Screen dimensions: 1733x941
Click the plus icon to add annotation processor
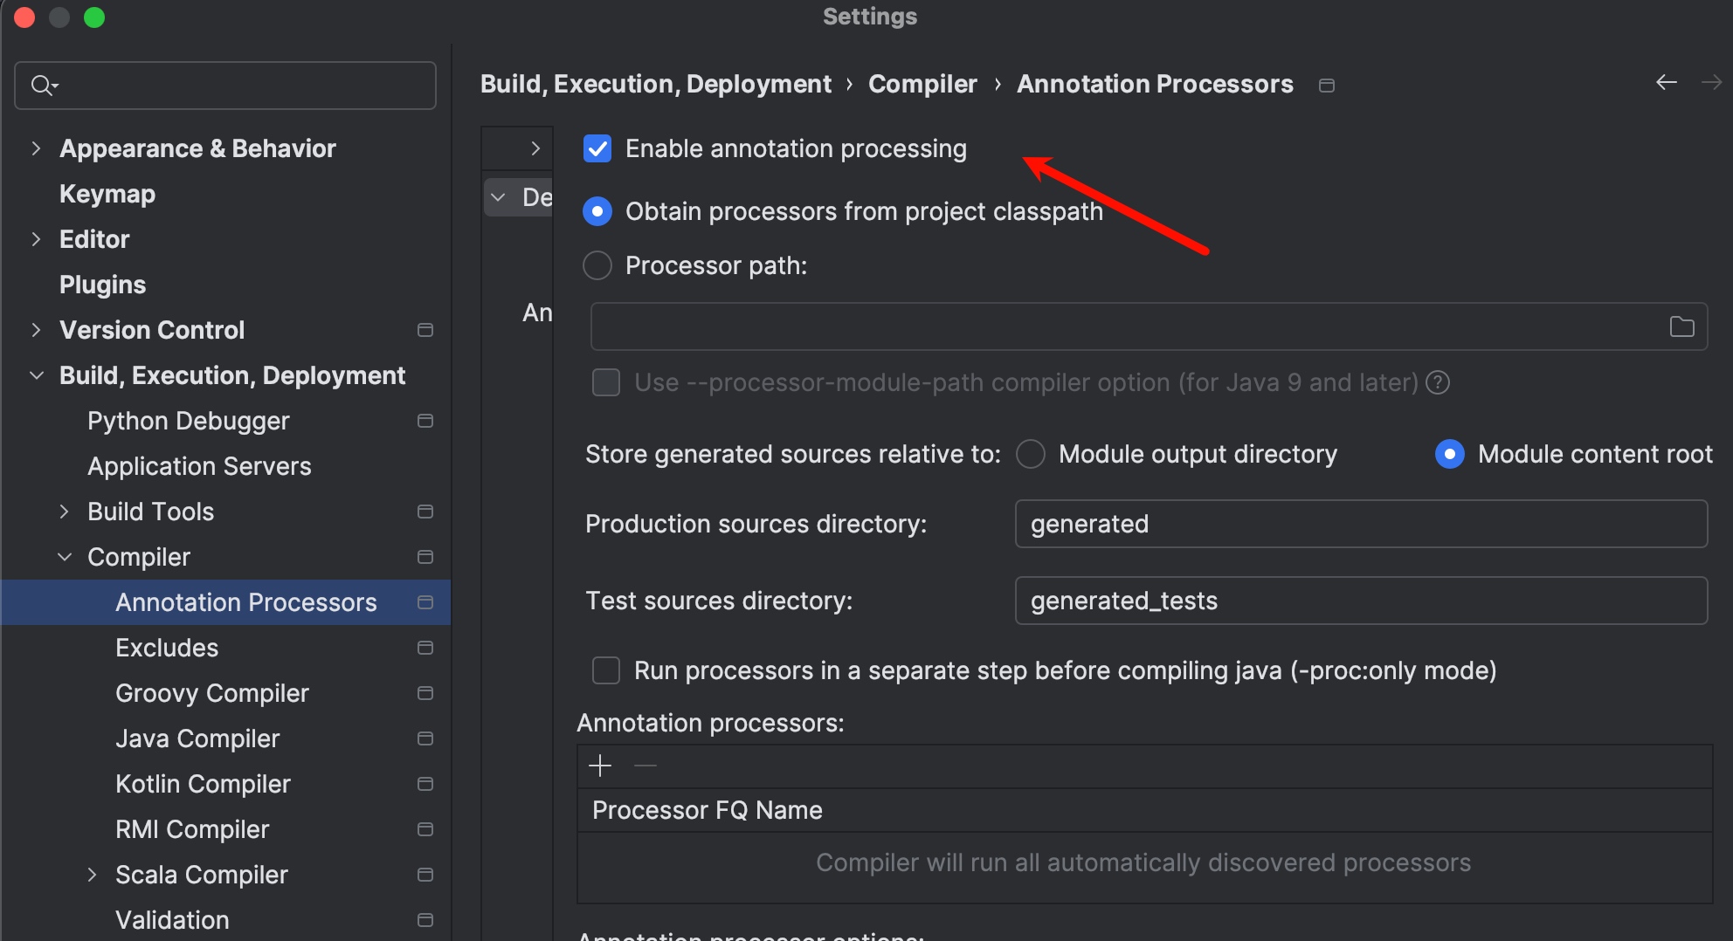pos(600,766)
